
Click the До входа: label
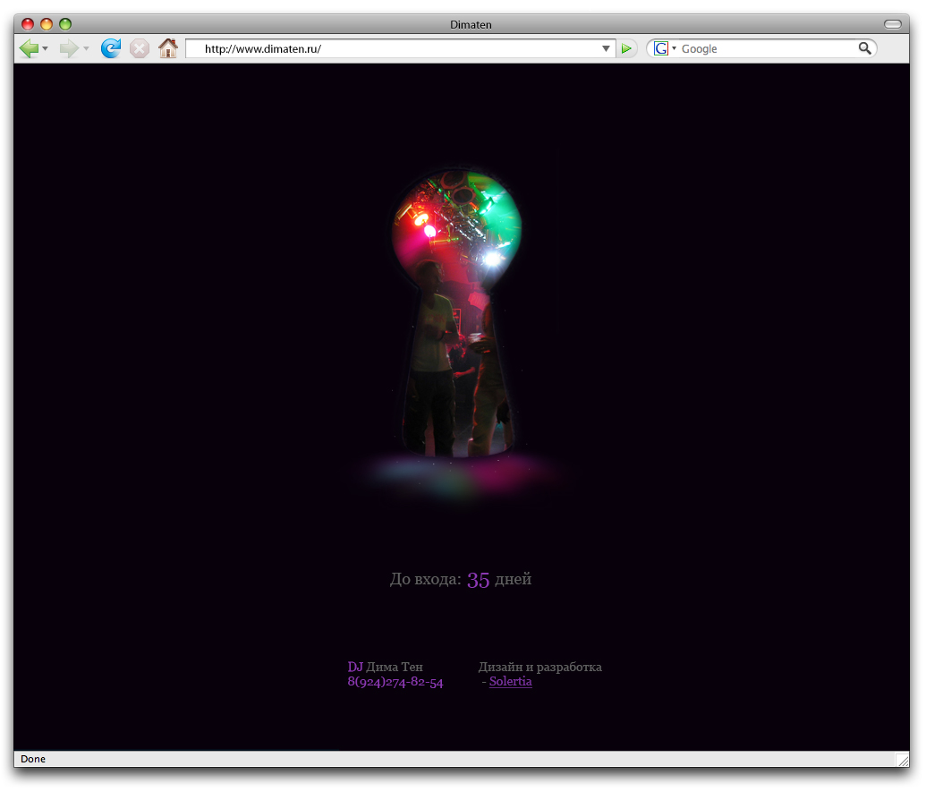[x=426, y=579]
